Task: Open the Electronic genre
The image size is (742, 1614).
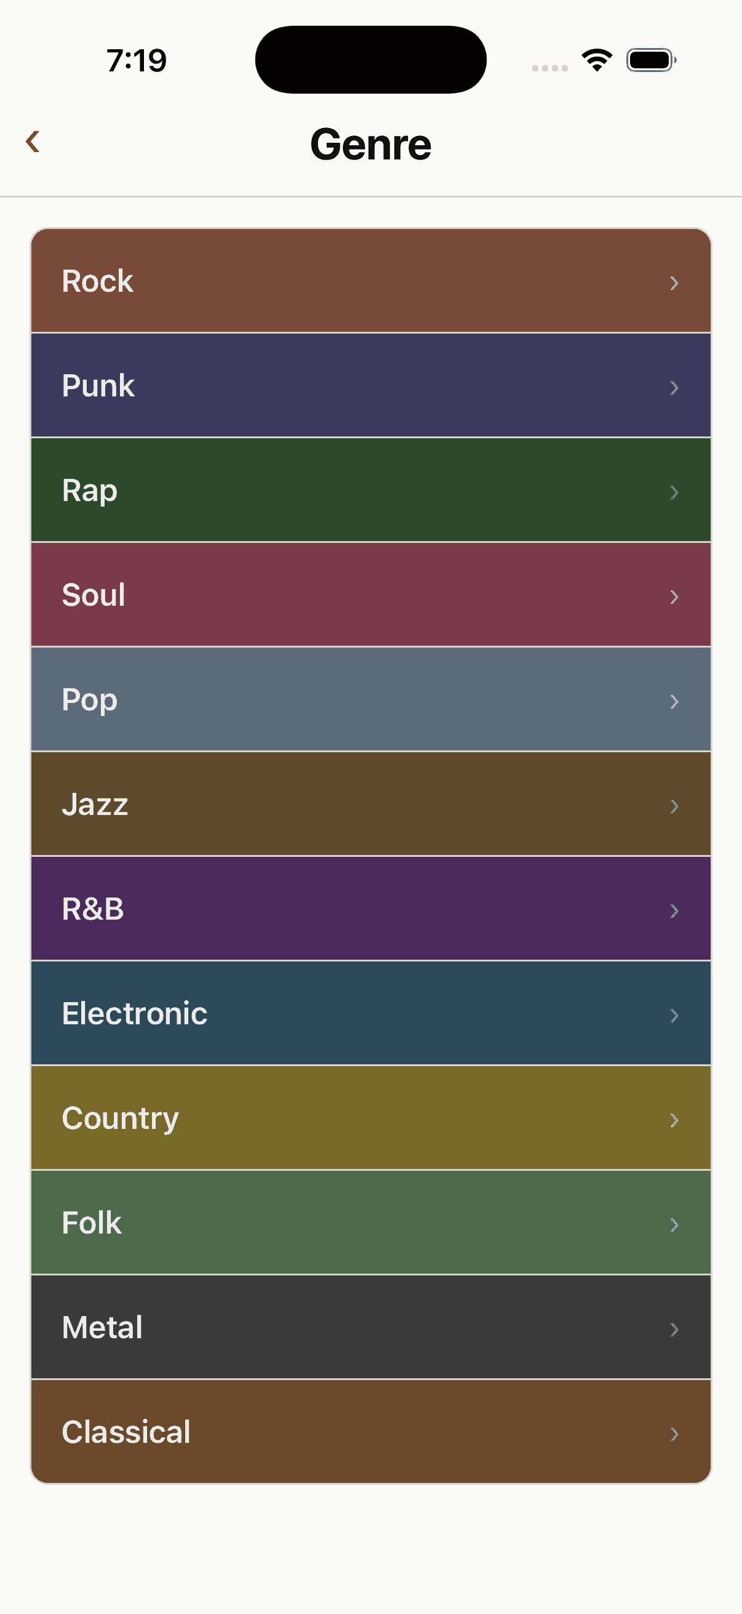Action: click(x=370, y=1013)
